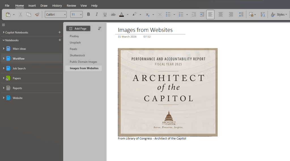Image resolution: width=290 pixels, height=161 pixels.
Task: Switch to the Draw tab
Action: 44,6
